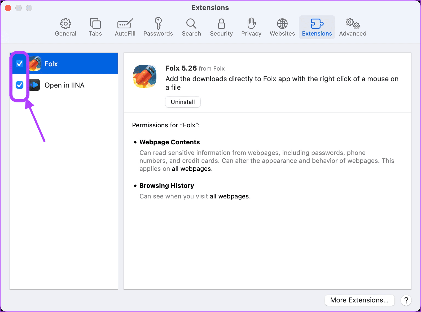This screenshot has height=312, width=421.
Task: Open the AutoFill preferences pencil icon
Action: (x=125, y=24)
